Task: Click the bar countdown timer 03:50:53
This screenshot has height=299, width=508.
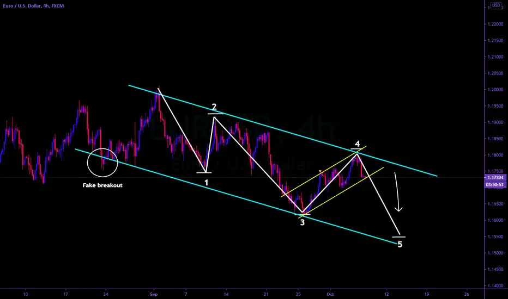Action: (x=495, y=185)
